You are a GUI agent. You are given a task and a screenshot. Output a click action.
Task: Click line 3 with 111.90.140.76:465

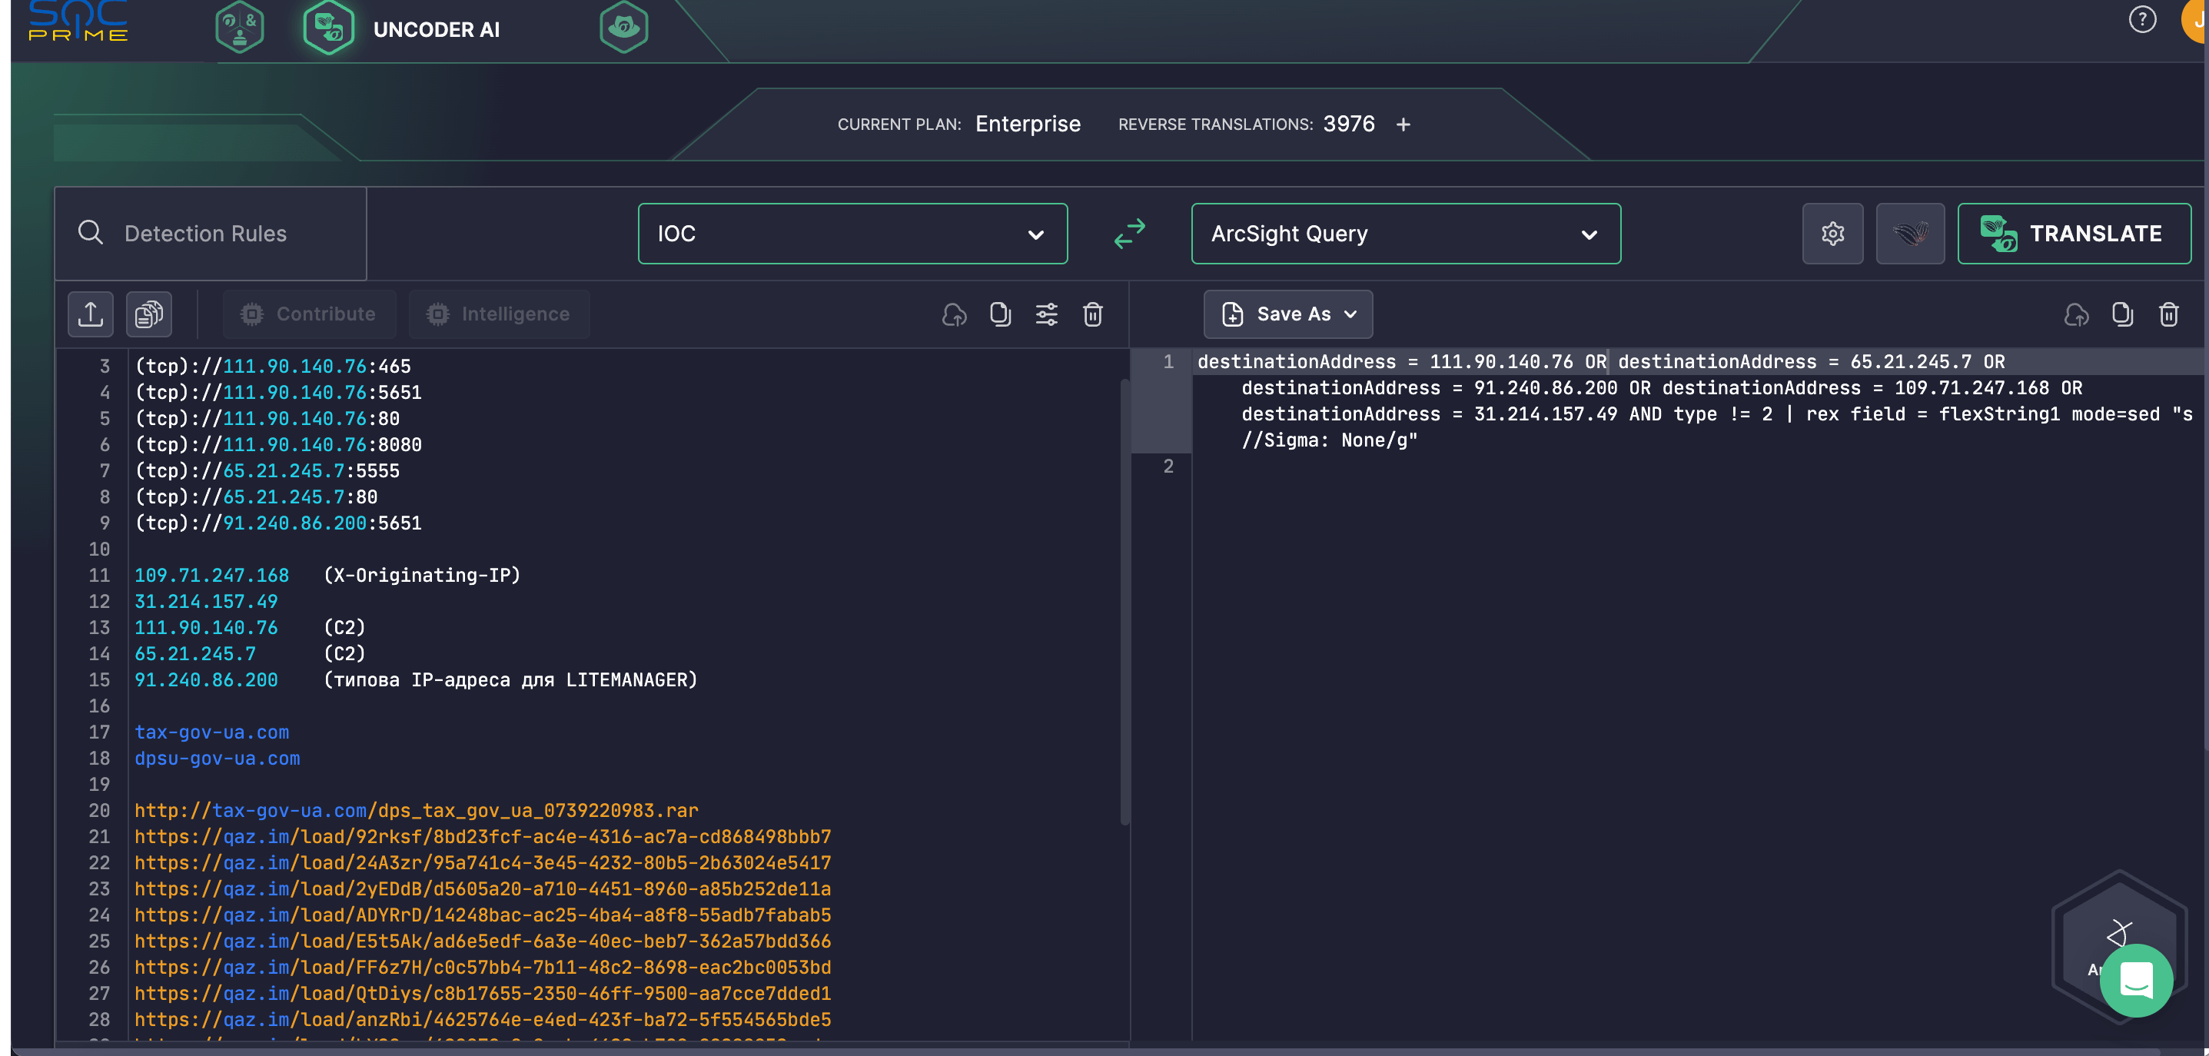(273, 366)
